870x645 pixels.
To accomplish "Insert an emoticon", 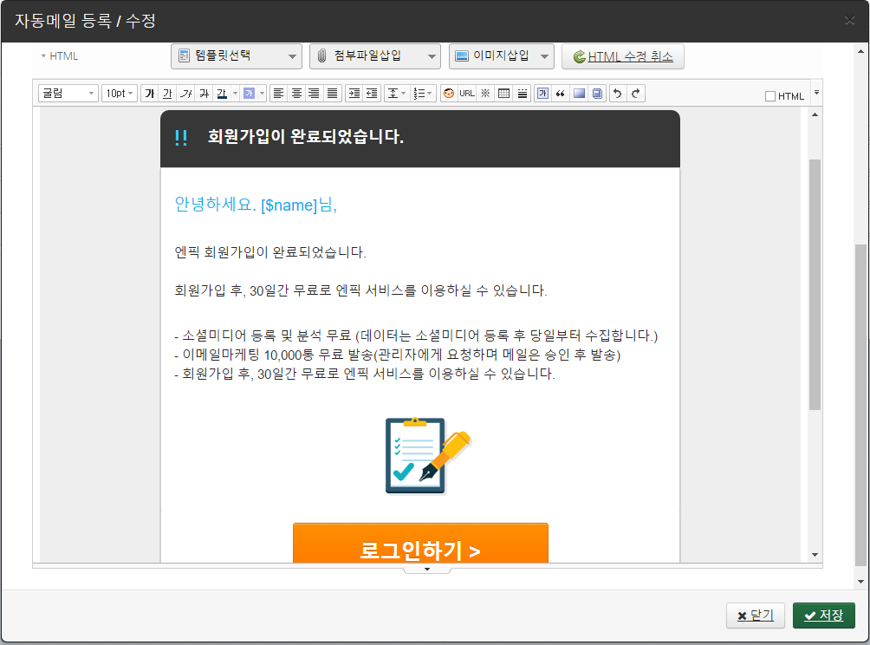I will coord(449,94).
